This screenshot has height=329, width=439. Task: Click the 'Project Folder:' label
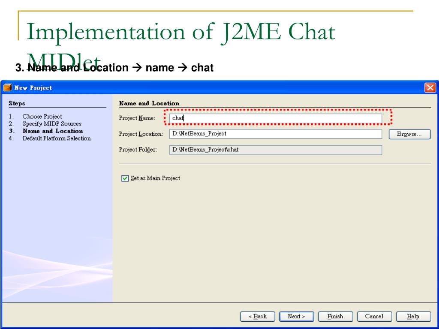click(138, 150)
